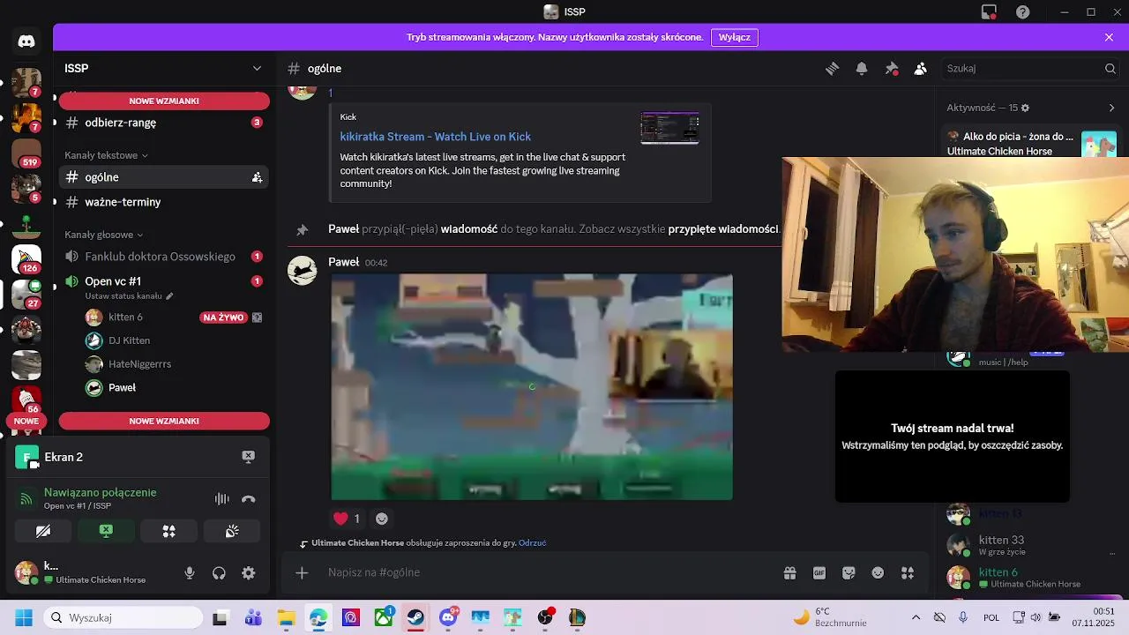1129x635 pixels.
Task: Stop streaming icon beside Ekran 2
Action: pyautogui.click(x=249, y=457)
